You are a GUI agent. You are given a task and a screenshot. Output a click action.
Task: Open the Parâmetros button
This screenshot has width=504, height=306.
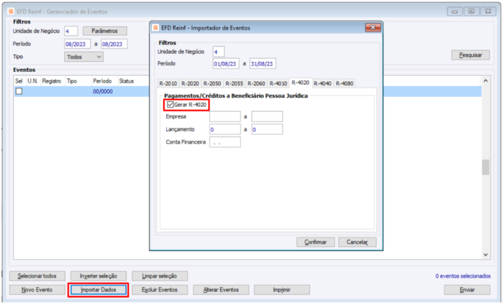(105, 31)
